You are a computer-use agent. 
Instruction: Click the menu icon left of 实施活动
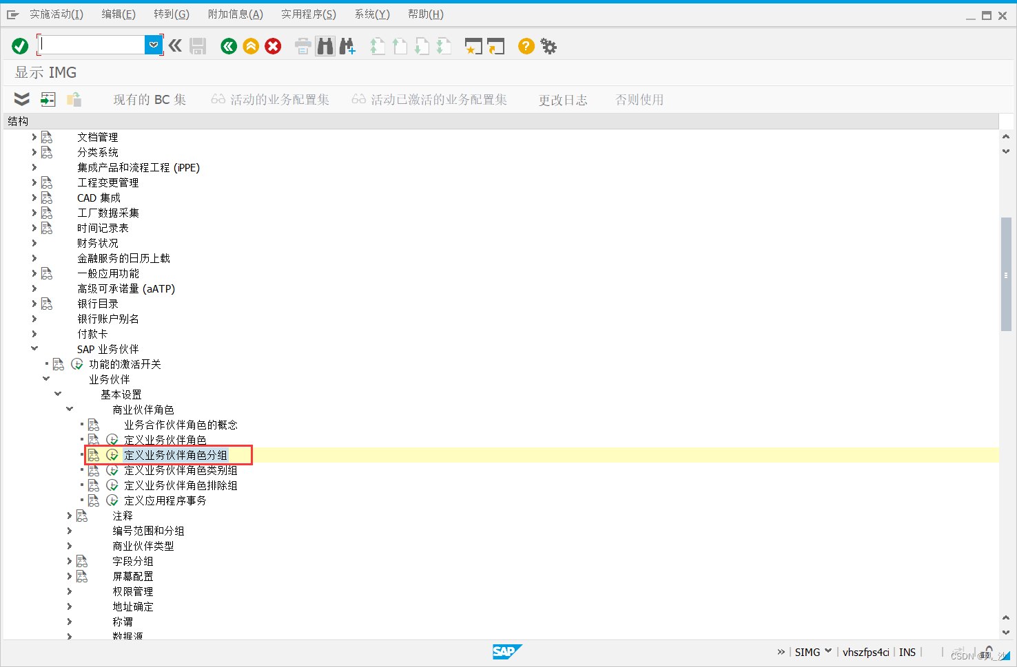click(x=12, y=14)
